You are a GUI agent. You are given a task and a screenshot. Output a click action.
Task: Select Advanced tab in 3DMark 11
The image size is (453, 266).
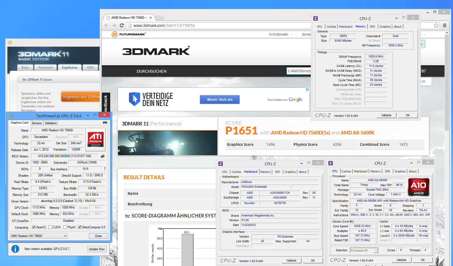coord(45,67)
